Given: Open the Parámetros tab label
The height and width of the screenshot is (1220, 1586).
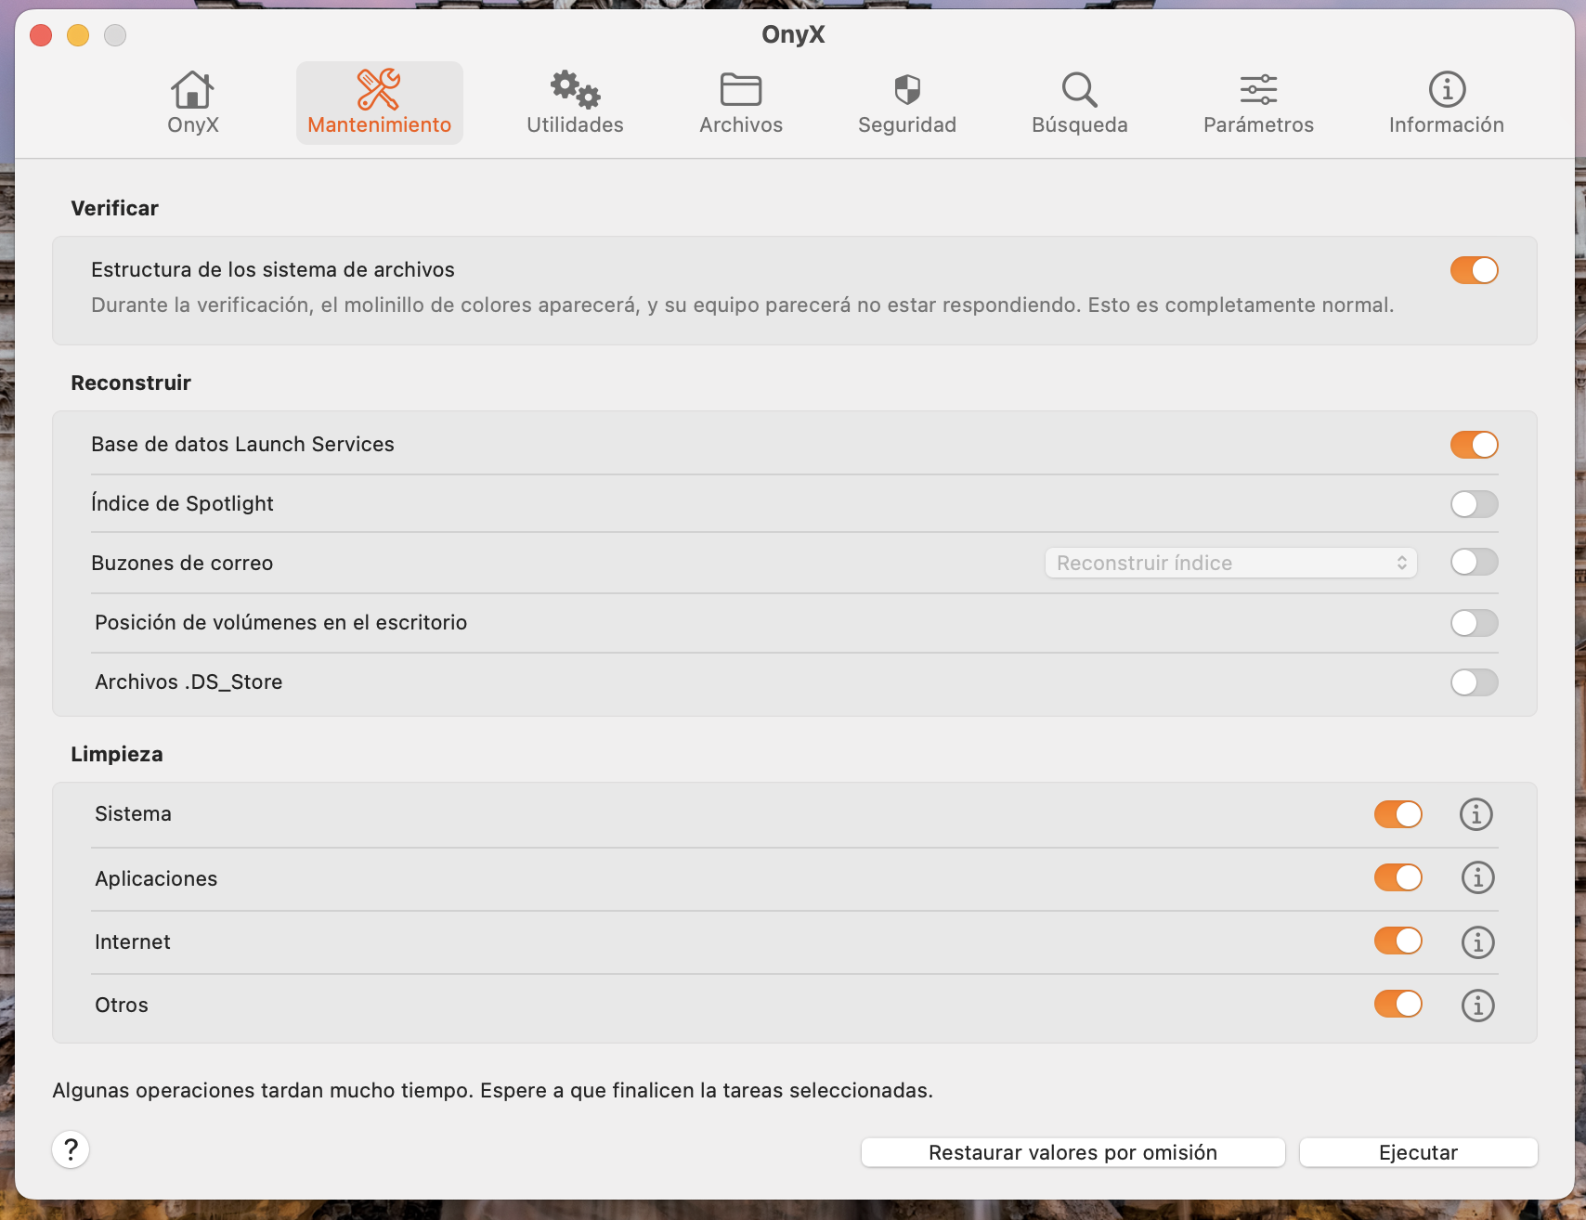Looking at the screenshot, I should [1259, 124].
